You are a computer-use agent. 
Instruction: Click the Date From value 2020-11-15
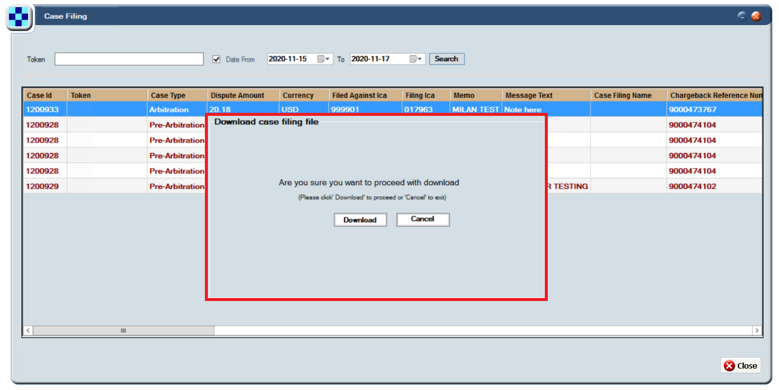[288, 59]
